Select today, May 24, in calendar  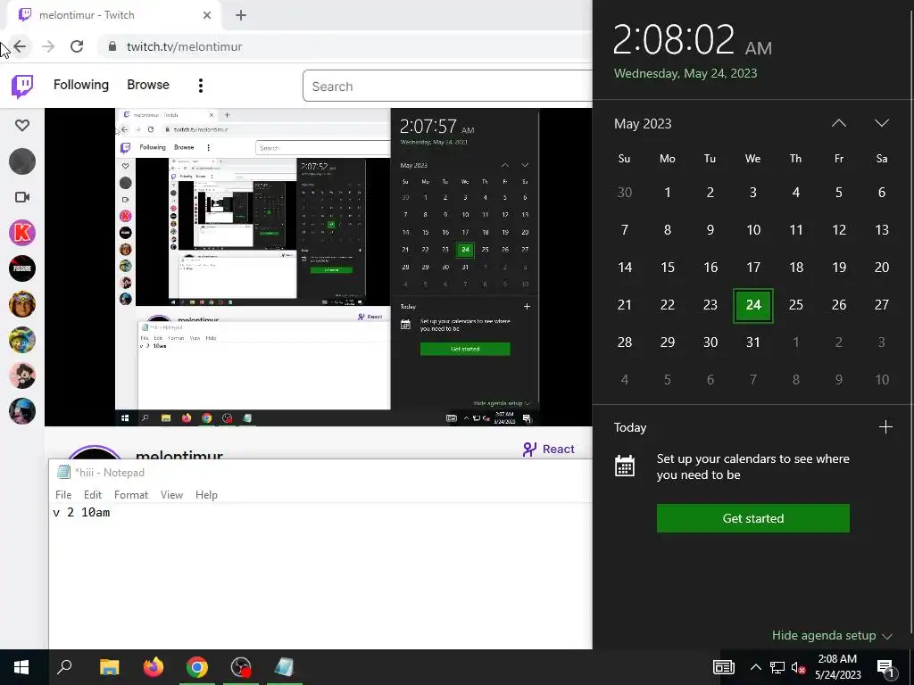(x=753, y=305)
